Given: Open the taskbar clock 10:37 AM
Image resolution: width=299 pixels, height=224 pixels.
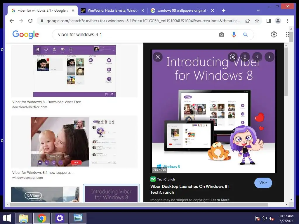Looking at the screenshot, I should tap(286, 218).
